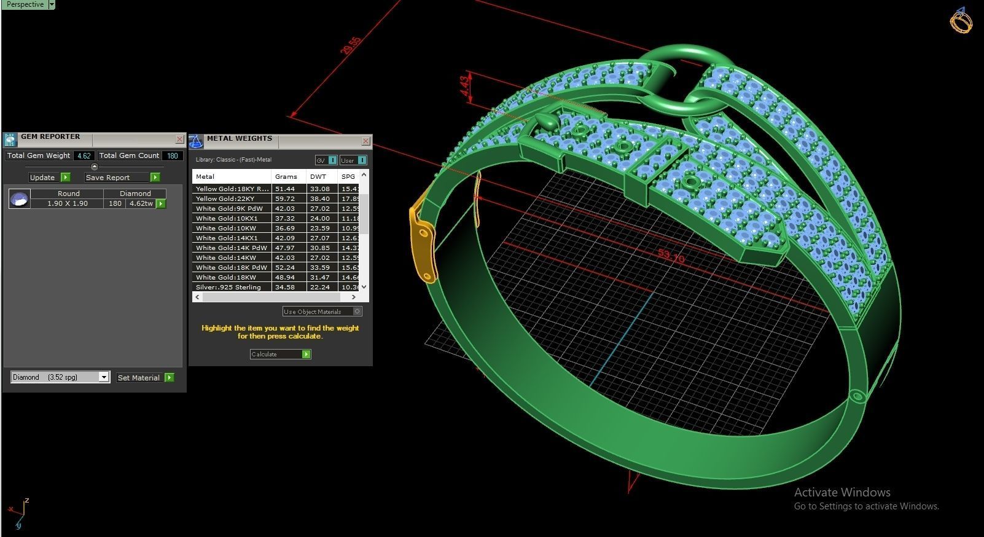Click the green arrow next to Save Report
The width and height of the screenshot is (984, 537).
point(155,178)
